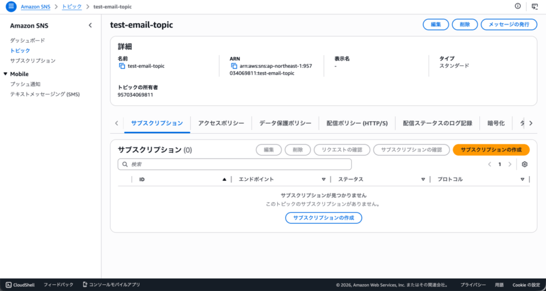Open Amazon SNS breadcrumb link

(36, 6)
